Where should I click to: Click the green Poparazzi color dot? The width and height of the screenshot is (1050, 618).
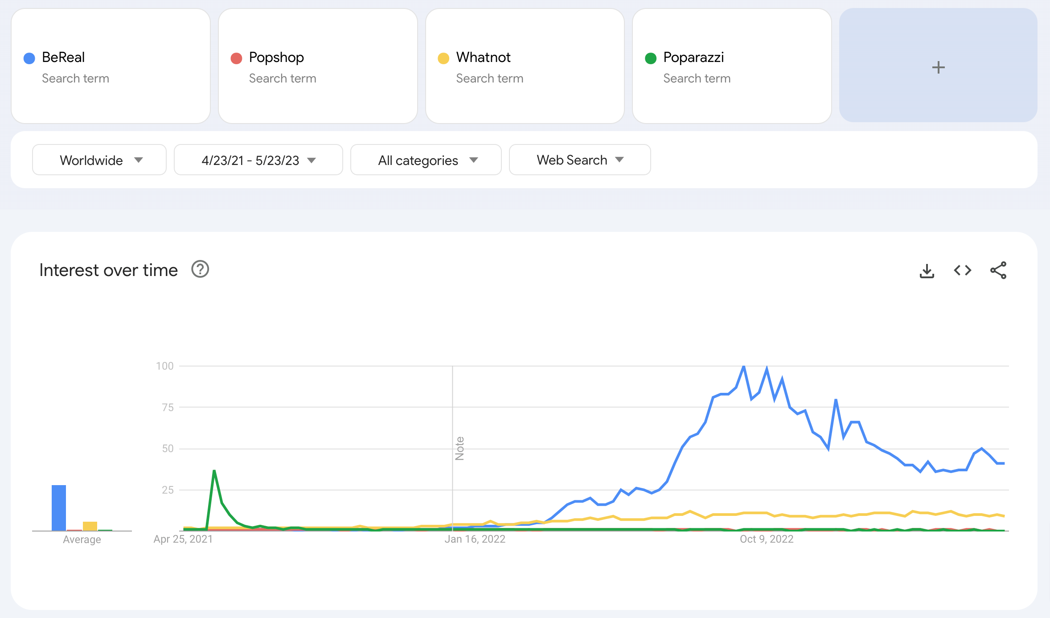[x=651, y=58]
